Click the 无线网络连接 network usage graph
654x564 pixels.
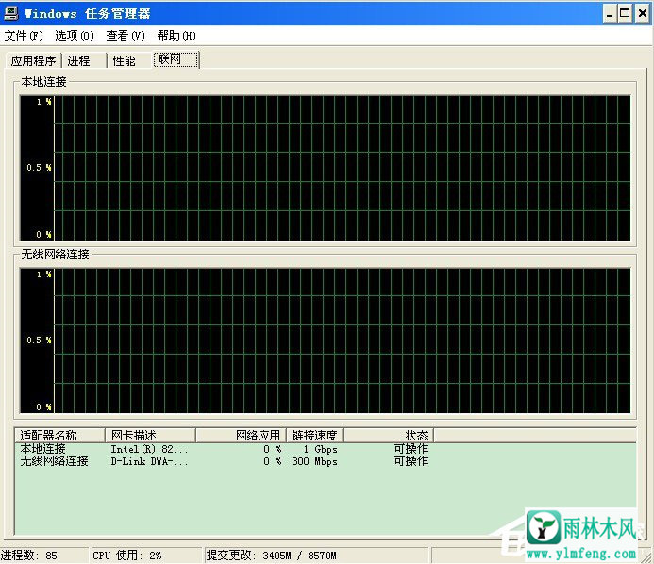(x=325, y=340)
